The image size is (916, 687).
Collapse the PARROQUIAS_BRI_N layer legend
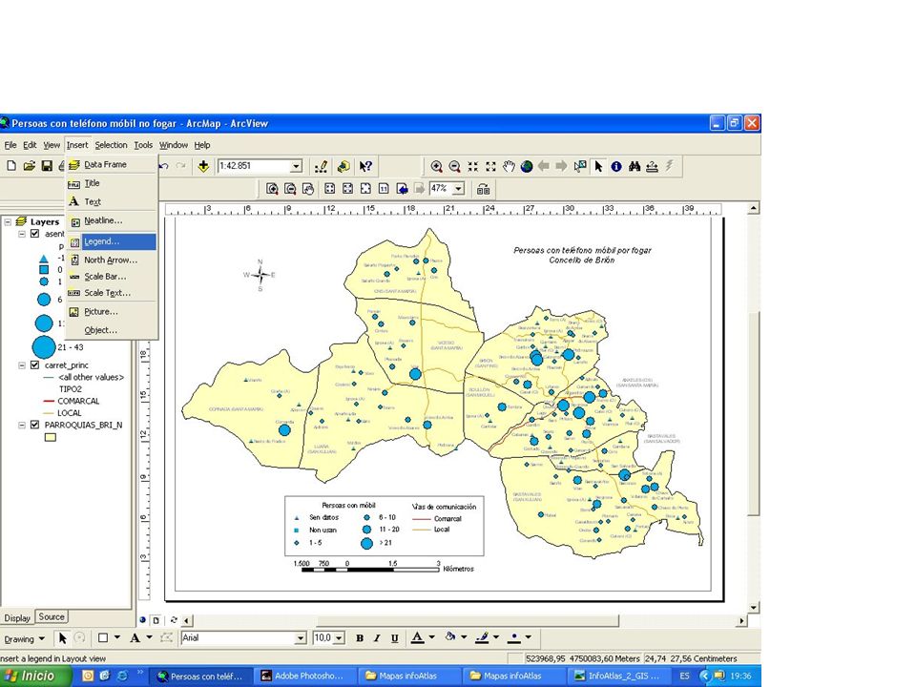[22, 425]
